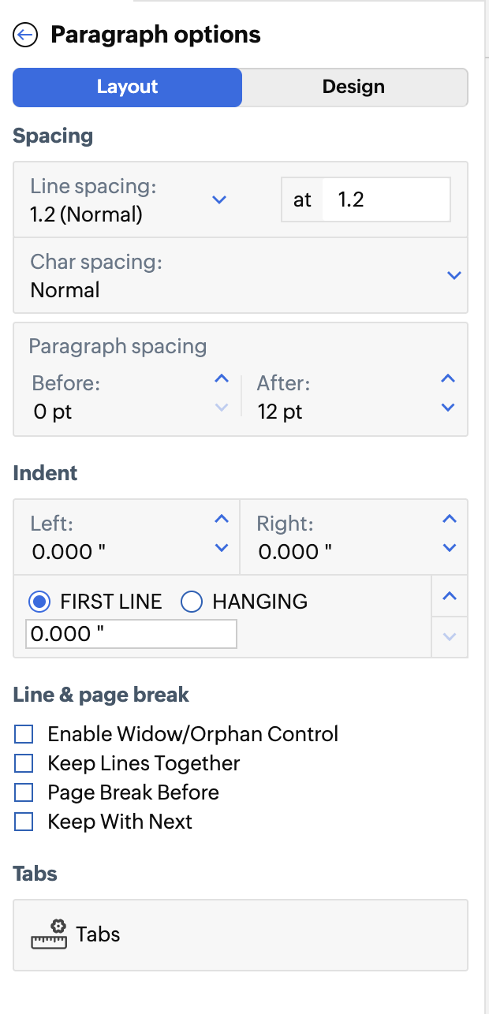Switch to the Design tab

pyautogui.click(x=353, y=87)
